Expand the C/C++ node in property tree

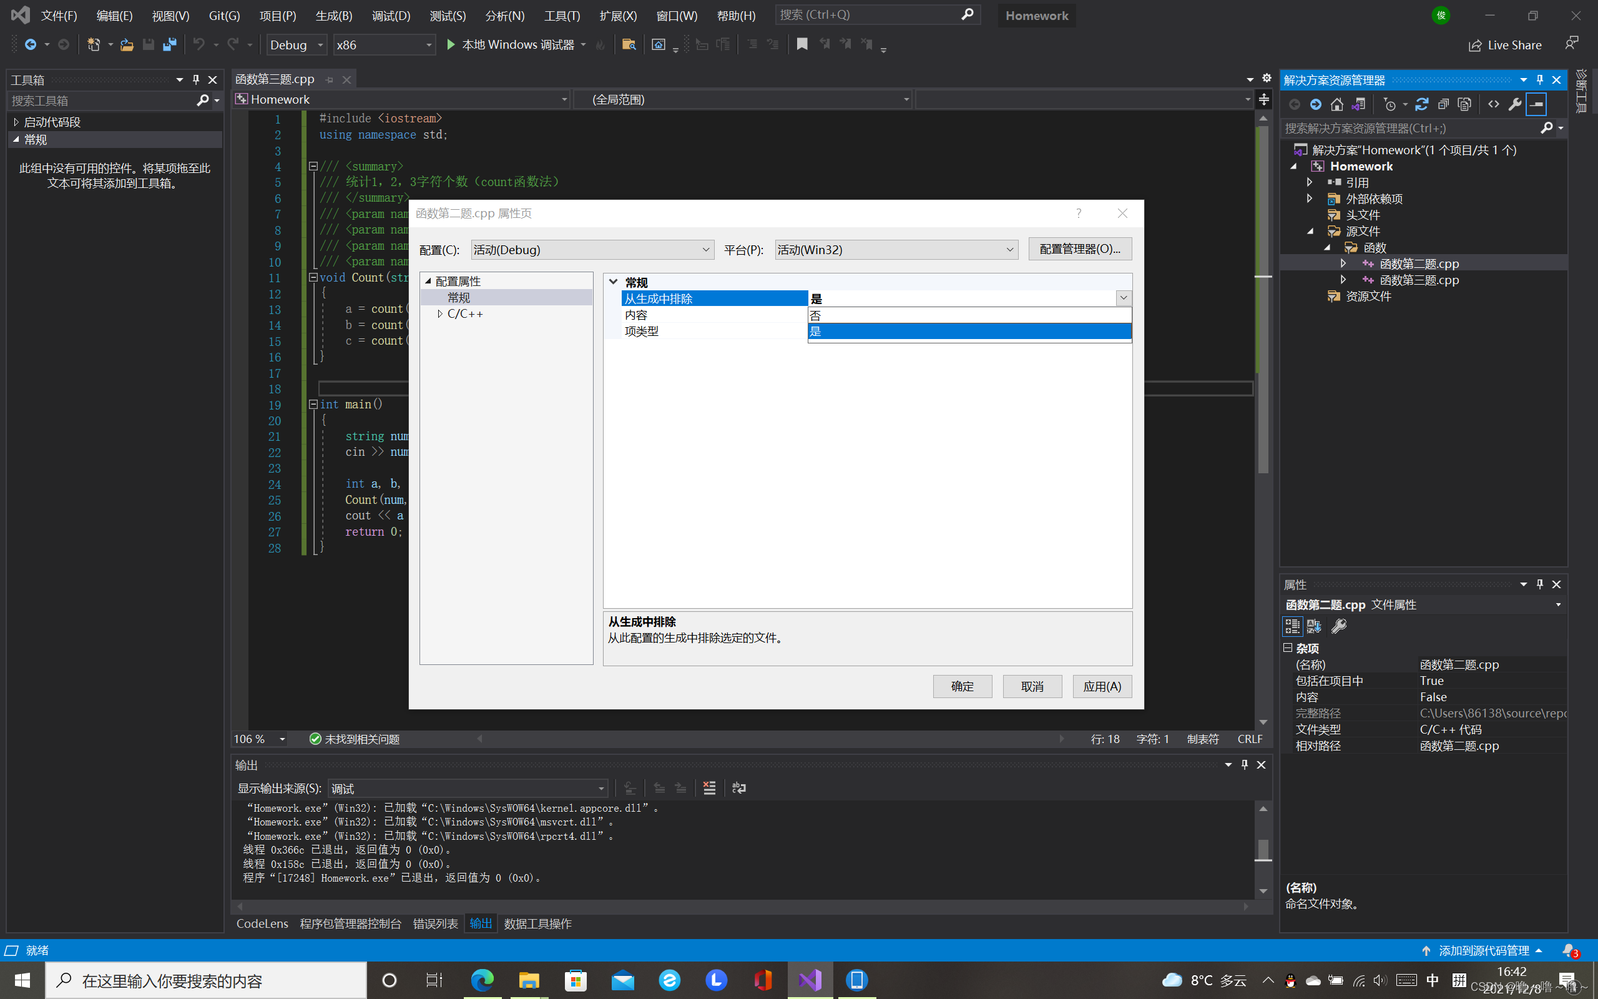pyautogui.click(x=440, y=314)
